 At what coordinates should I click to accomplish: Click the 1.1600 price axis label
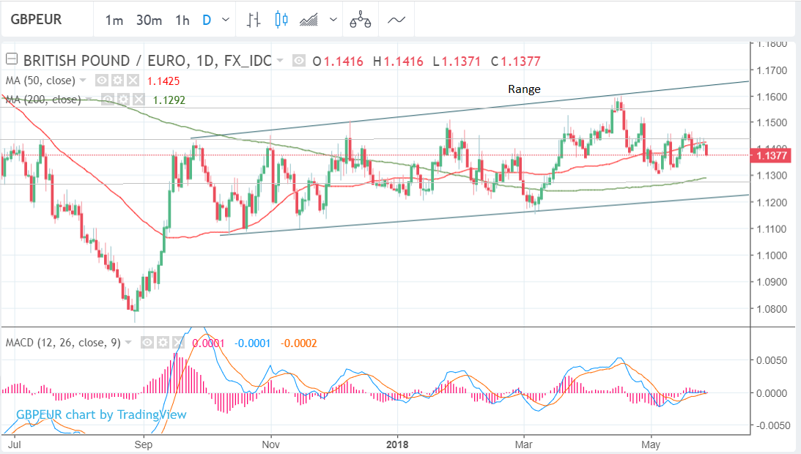(772, 97)
